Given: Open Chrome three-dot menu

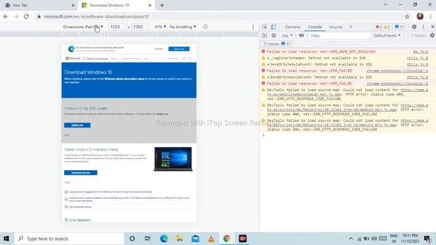Looking at the screenshot, I should coord(431,16).
